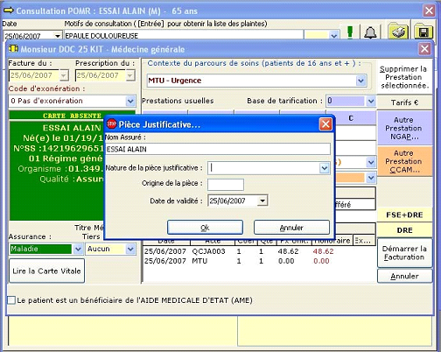Viewport: 441px width, 352px height.
Task: Click the icon beside Monsieur DOC 25 KIT
Action: click(13, 48)
